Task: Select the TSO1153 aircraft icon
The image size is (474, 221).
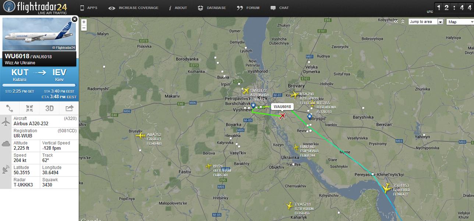Action: (386, 189)
